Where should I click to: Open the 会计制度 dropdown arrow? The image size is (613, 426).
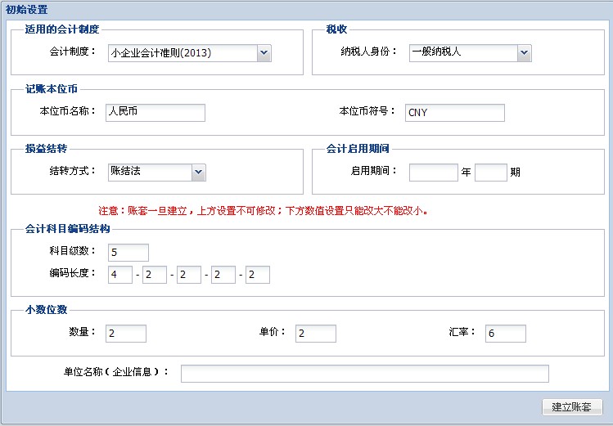point(263,53)
